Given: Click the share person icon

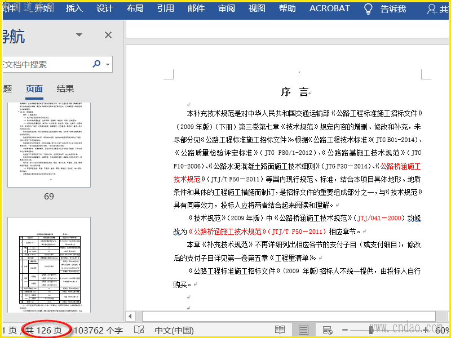Looking at the screenshot, I should [x=432, y=9].
